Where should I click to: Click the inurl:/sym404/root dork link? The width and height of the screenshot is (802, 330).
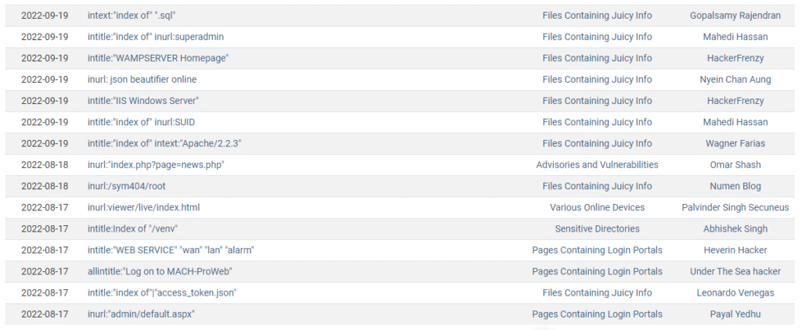pyautogui.click(x=126, y=186)
